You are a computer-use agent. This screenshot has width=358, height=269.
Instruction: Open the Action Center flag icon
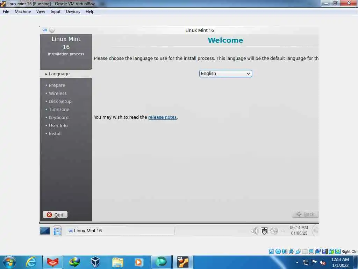(314, 262)
